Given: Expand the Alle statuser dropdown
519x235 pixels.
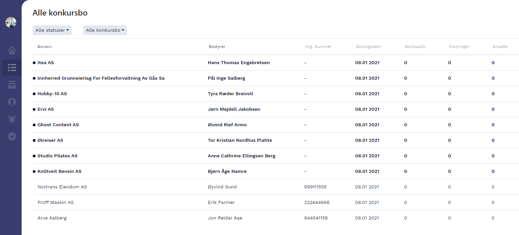Looking at the screenshot, I should (x=52, y=30).
